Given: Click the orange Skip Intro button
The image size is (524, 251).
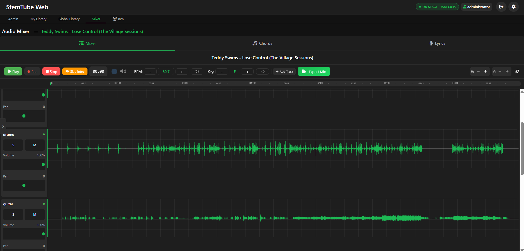Looking at the screenshot, I should pos(75,71).
